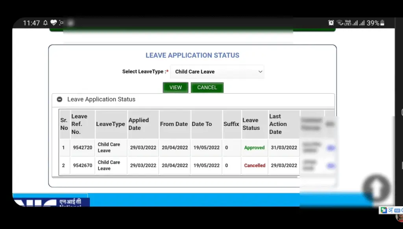
Task: Click the Cancelled leave status text
Action: coord(255,166)
